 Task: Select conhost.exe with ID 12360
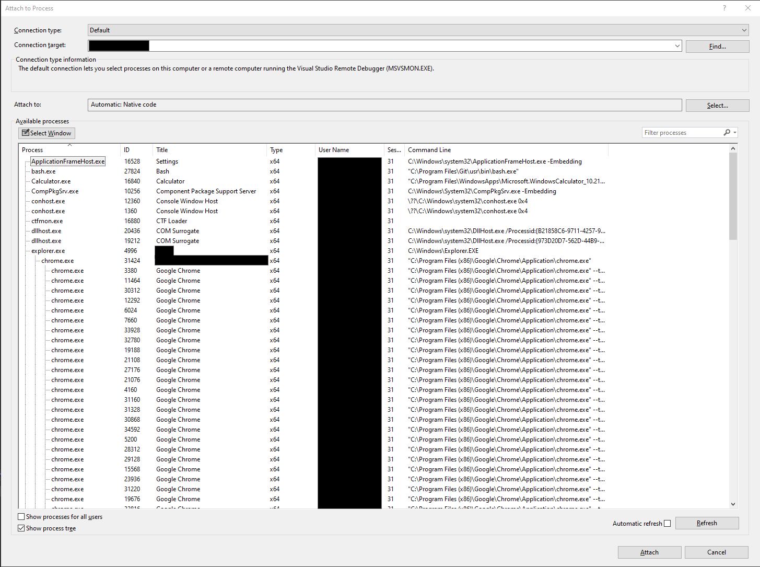click(48, 201)
